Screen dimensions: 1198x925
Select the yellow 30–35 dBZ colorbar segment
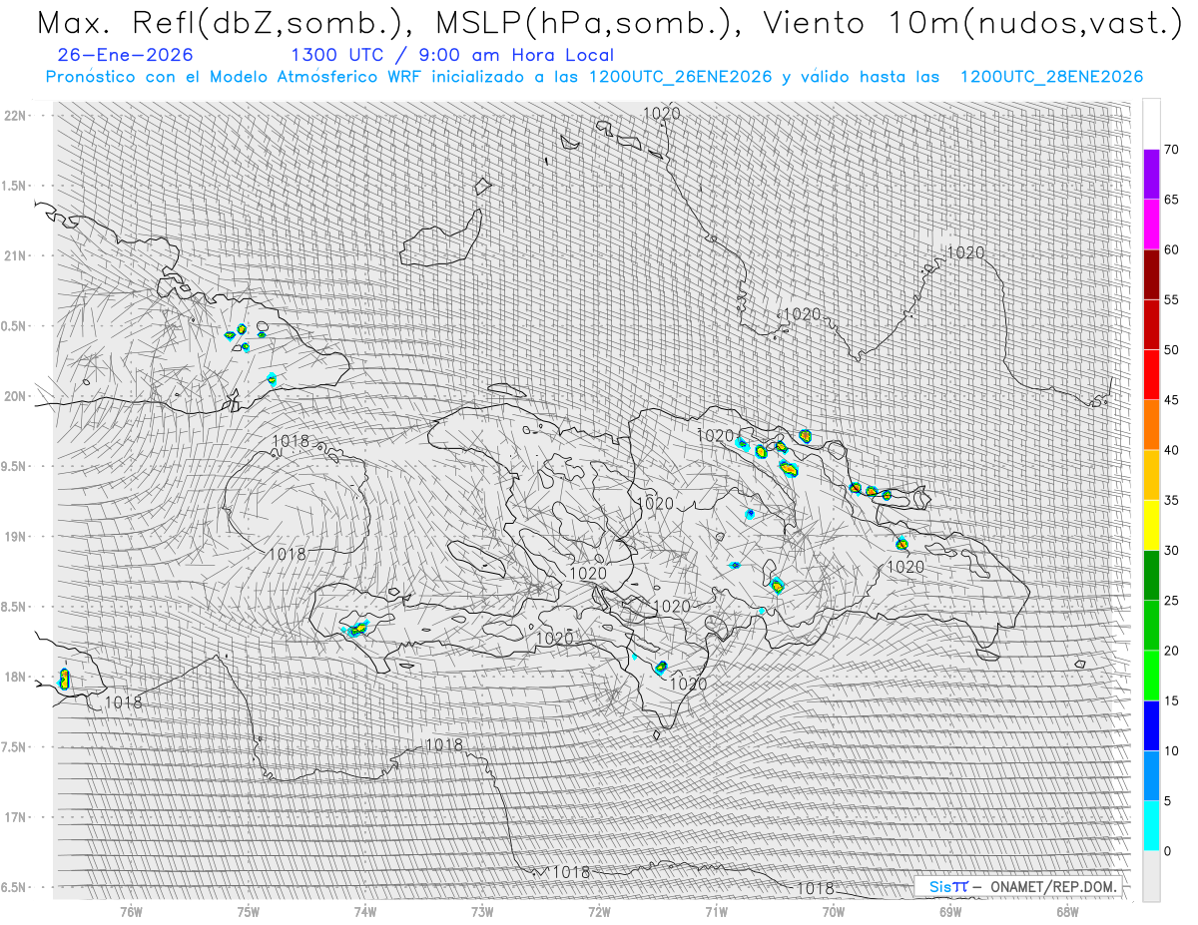click(1151, 525)
